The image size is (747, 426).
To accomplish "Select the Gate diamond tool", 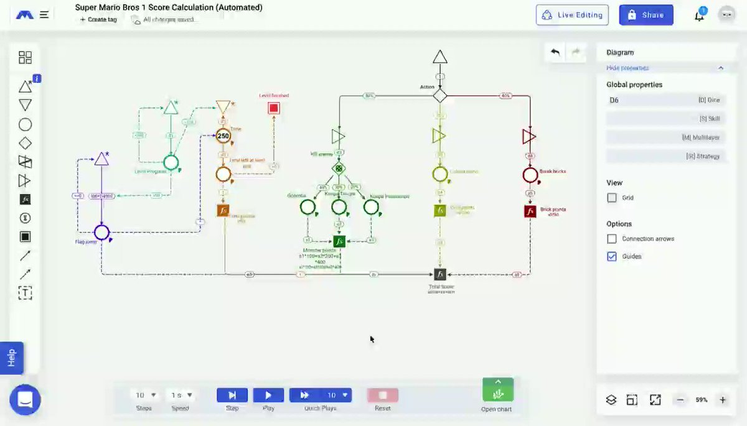I will pos(25,143).
